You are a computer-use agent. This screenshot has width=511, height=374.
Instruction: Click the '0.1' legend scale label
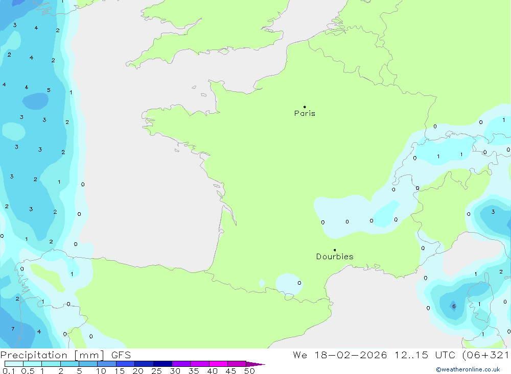(x=9, y=371)
